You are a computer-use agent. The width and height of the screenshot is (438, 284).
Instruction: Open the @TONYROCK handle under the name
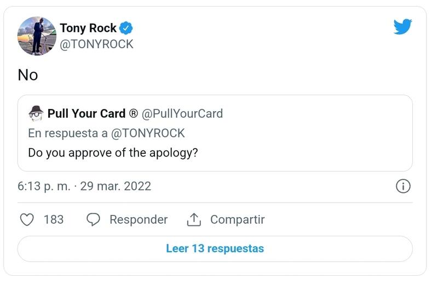pyautogui.click(x=96, y=44)
